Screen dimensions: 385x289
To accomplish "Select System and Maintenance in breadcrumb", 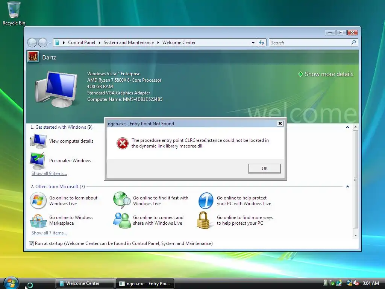I will 129,43.
